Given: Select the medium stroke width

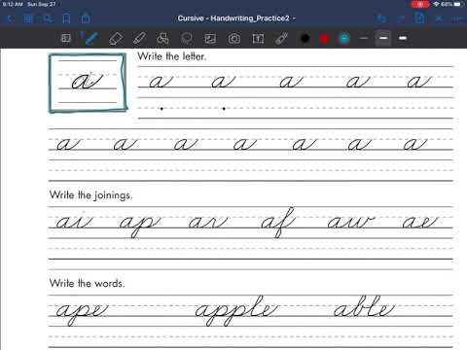Looking at the screenshot, I should 383,38.
